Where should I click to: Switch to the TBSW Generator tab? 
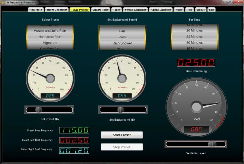click(x=57, y=10)
